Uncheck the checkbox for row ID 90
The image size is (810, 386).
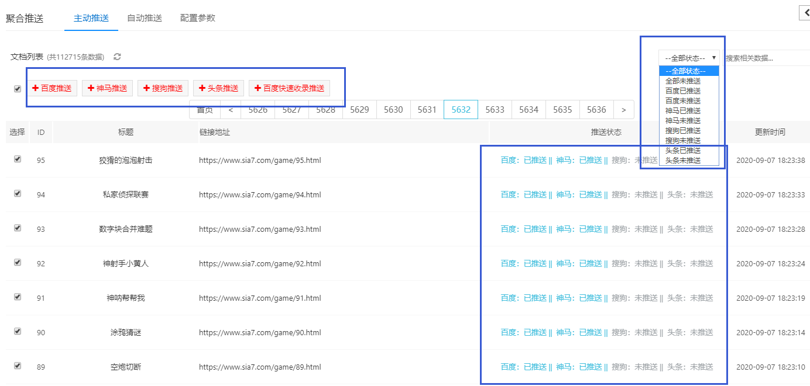click(18, 331)
